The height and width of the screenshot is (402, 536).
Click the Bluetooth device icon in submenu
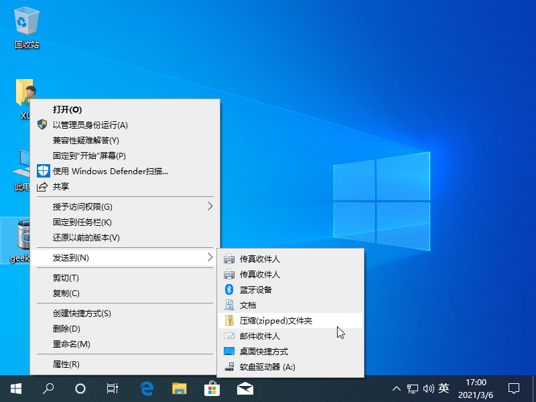(x=229, y=289)
